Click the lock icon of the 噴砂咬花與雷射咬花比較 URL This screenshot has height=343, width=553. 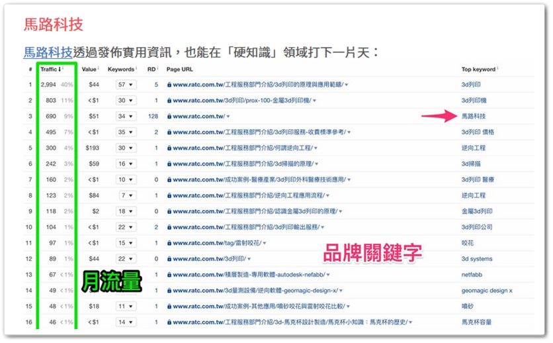pyautogui.click(x=169, y=307)
